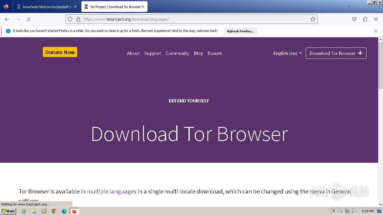Viewport: 383px width, 215px height.
Task: Open the Support nav link
Action: tap(153, 53)
